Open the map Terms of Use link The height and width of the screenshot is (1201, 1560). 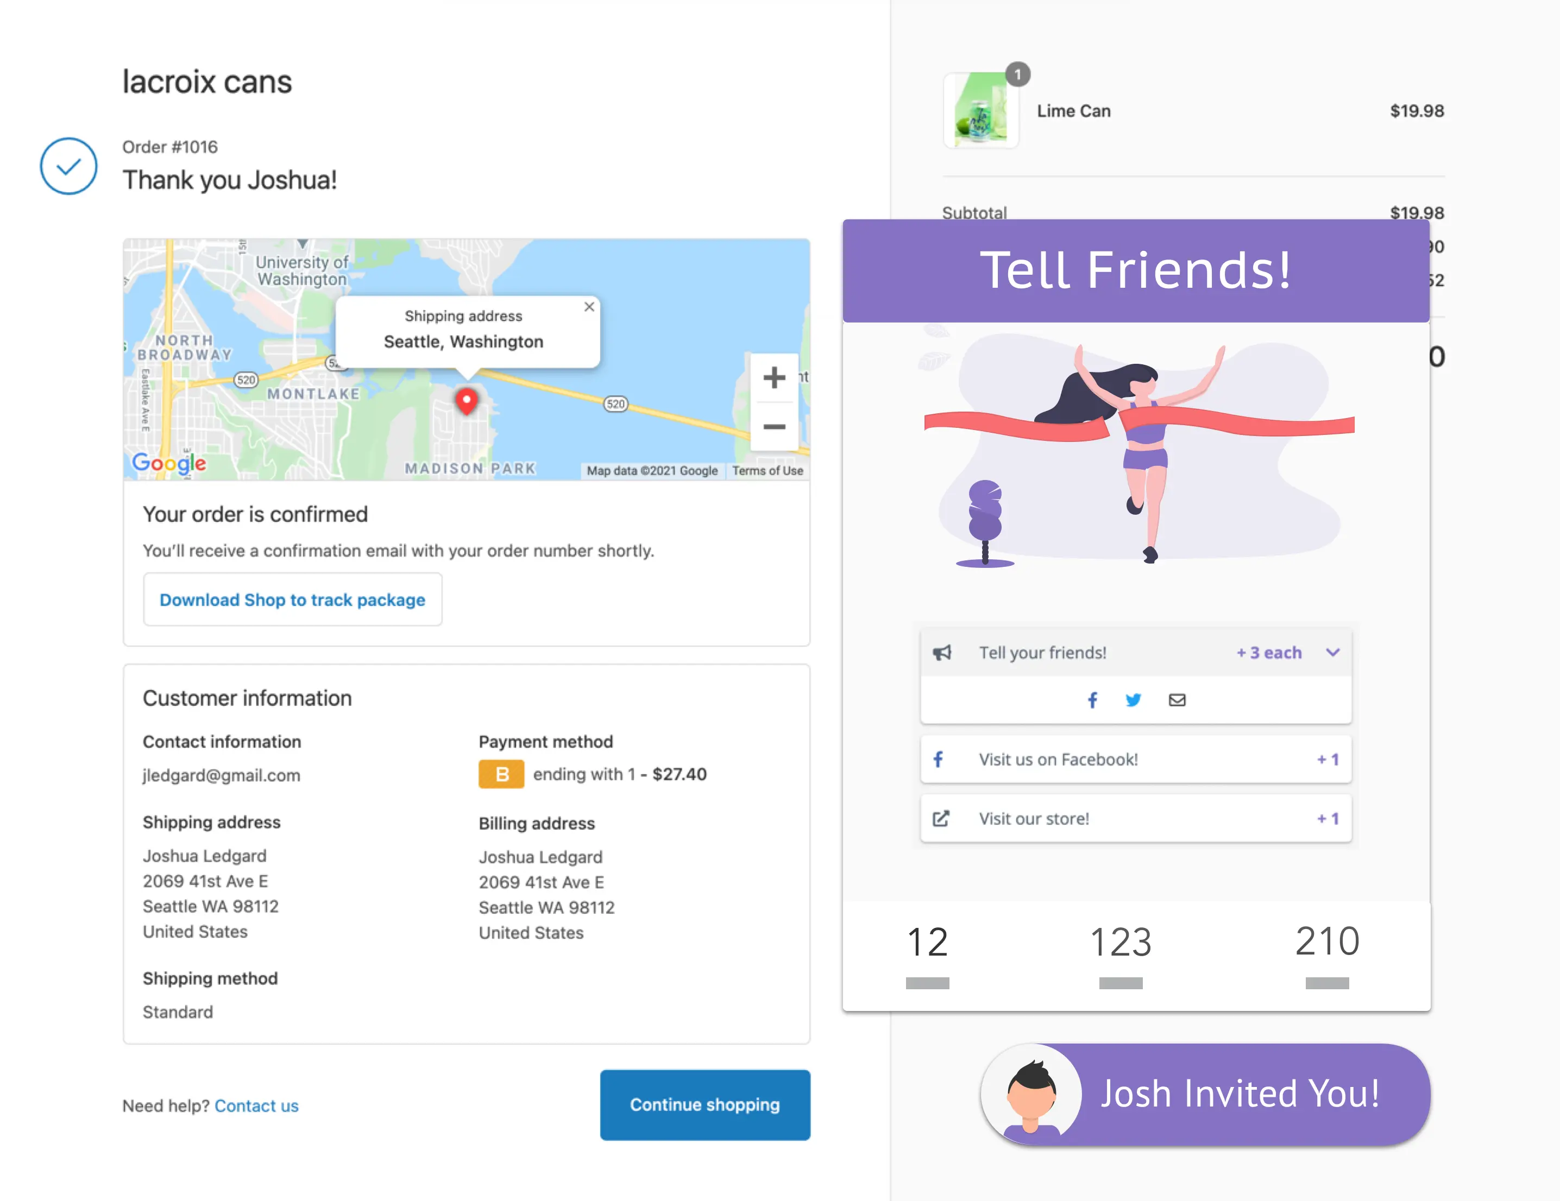pos(767,471)
